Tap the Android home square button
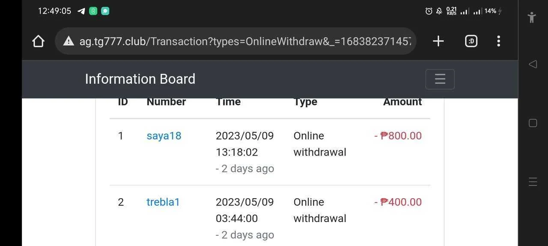The height and width of the screenshot is (246, 548). (x=533, y=123)
